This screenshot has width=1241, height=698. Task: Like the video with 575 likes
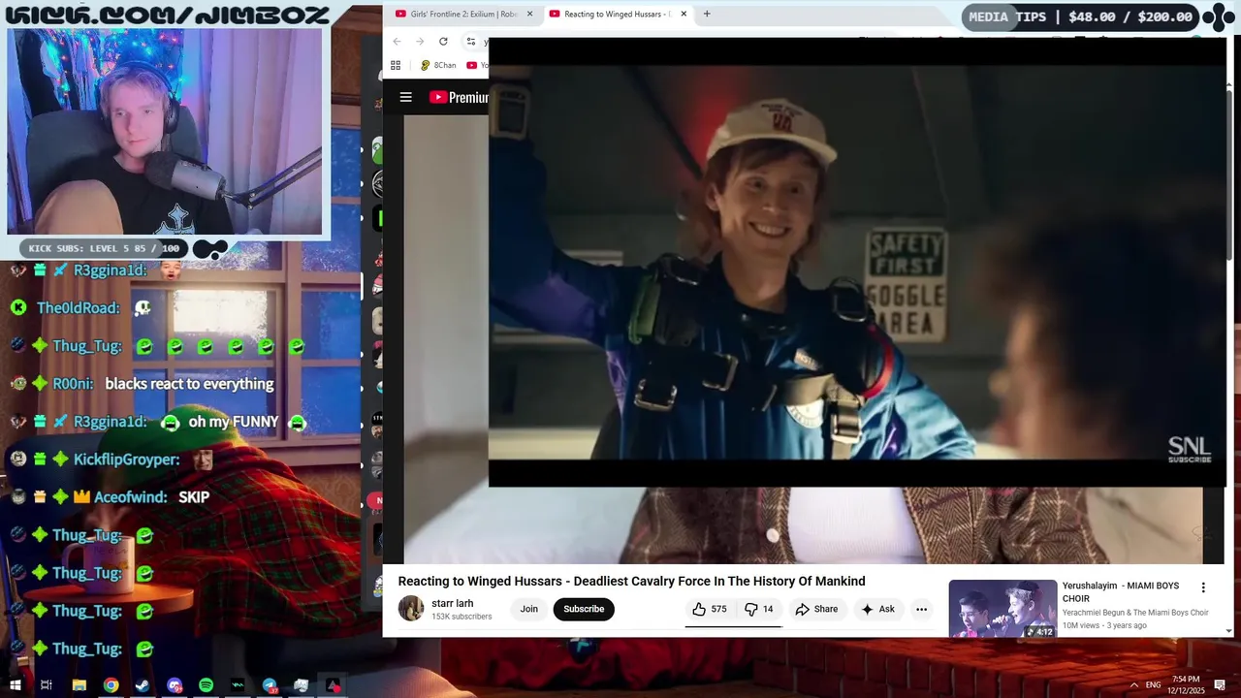(709, 609)
